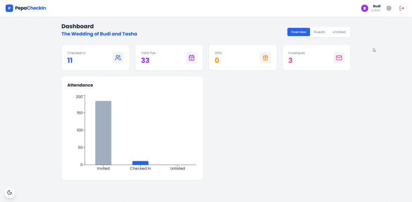Click The Wedding of Budi and Tasha title
This screenshot has height=202, width=412.
point(99,34)
